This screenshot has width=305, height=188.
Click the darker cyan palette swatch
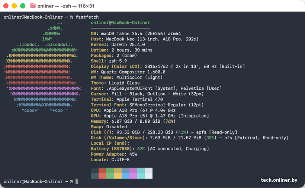141,171
